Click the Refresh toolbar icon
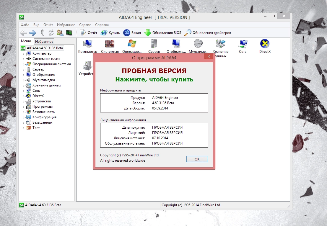 pos(51,33)
